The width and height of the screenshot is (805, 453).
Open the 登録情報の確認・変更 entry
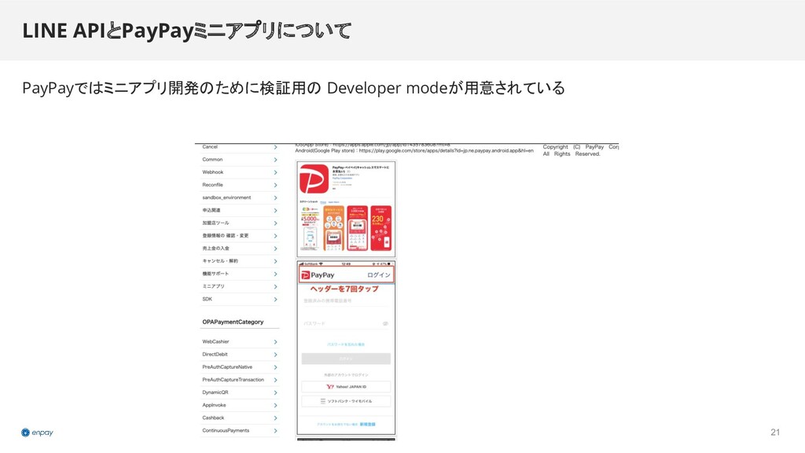[240, 236]
